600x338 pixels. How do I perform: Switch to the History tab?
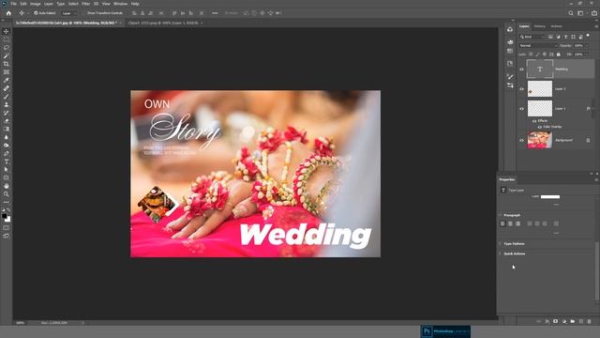point(540,26)
